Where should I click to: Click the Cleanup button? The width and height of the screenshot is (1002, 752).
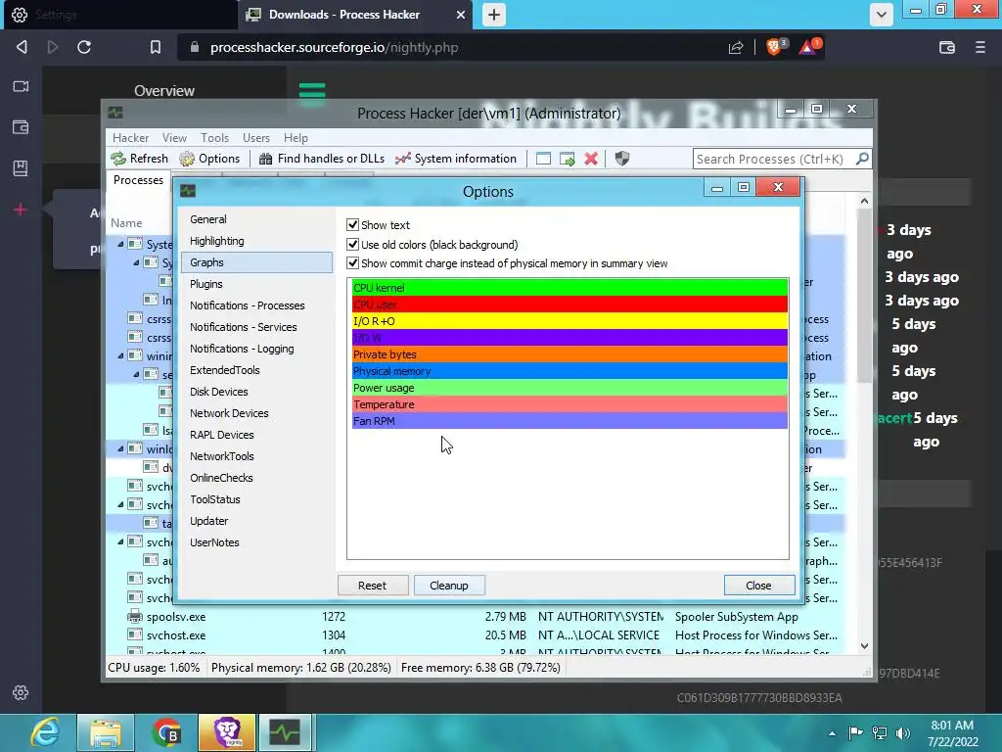[449, 586]
